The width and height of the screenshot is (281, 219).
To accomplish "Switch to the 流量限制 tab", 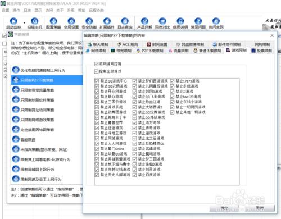I will (179, 51).
